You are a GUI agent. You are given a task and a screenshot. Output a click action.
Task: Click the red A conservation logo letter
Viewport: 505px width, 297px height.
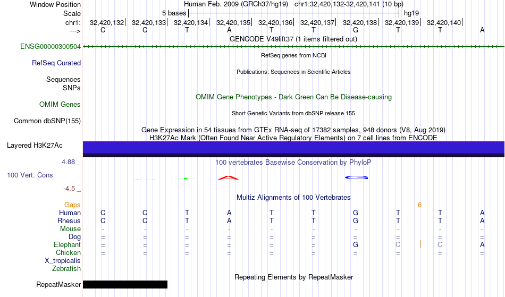(x=229, y=177)
